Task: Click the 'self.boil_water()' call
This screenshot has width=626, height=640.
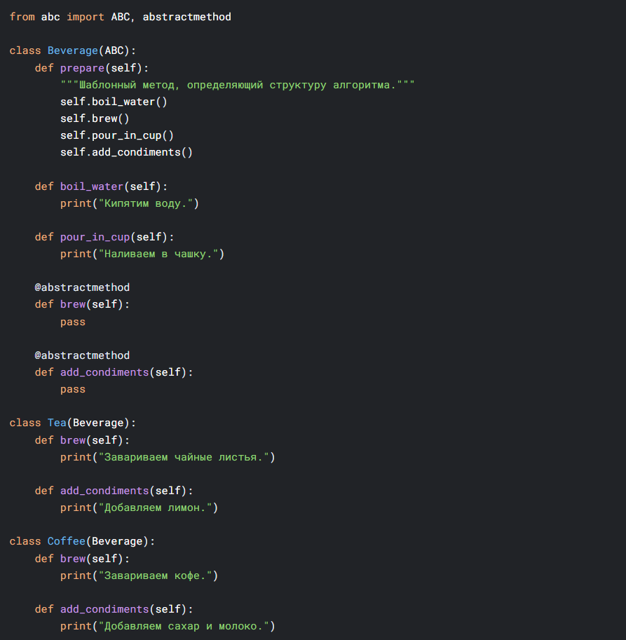Action: 114,102
